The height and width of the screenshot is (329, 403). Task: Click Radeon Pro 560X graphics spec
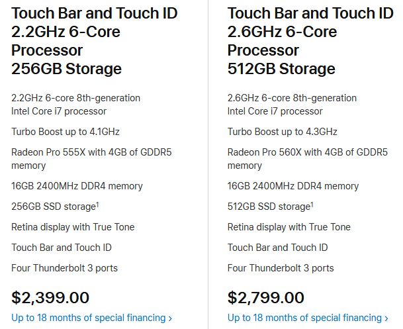(308, 159)
